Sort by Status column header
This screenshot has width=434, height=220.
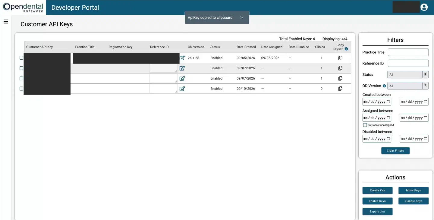[215, 47]
